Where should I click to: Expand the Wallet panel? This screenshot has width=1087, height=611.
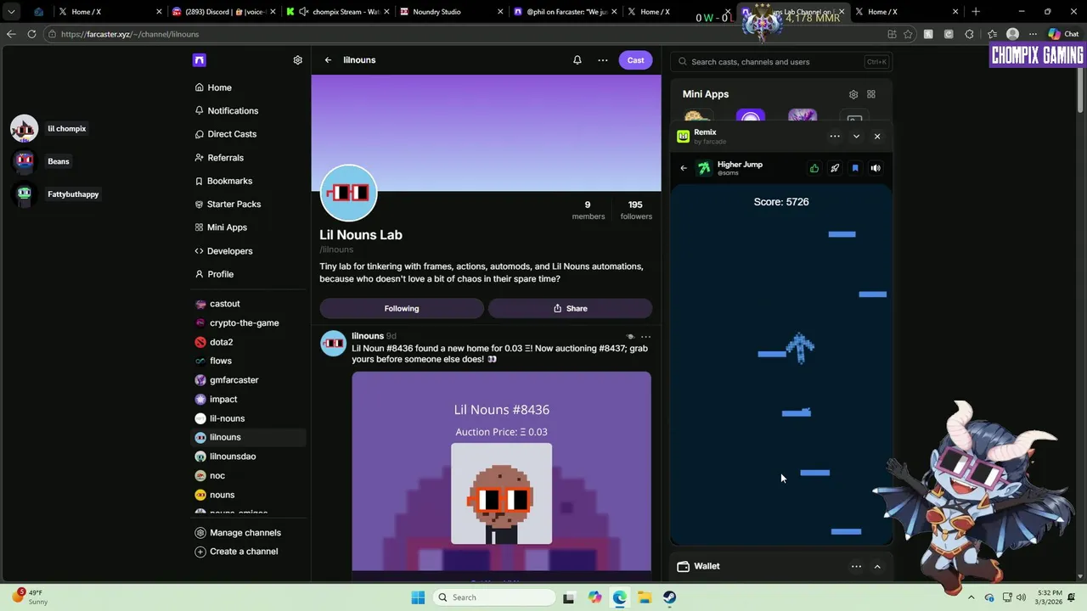[x=877, y=567]
